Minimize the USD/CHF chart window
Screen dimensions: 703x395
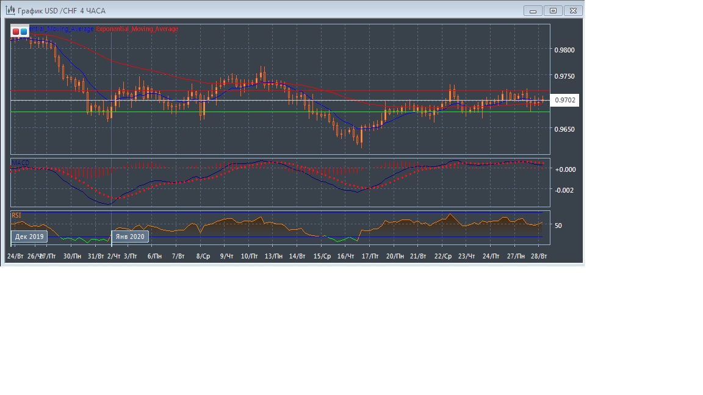coord(533,10)
